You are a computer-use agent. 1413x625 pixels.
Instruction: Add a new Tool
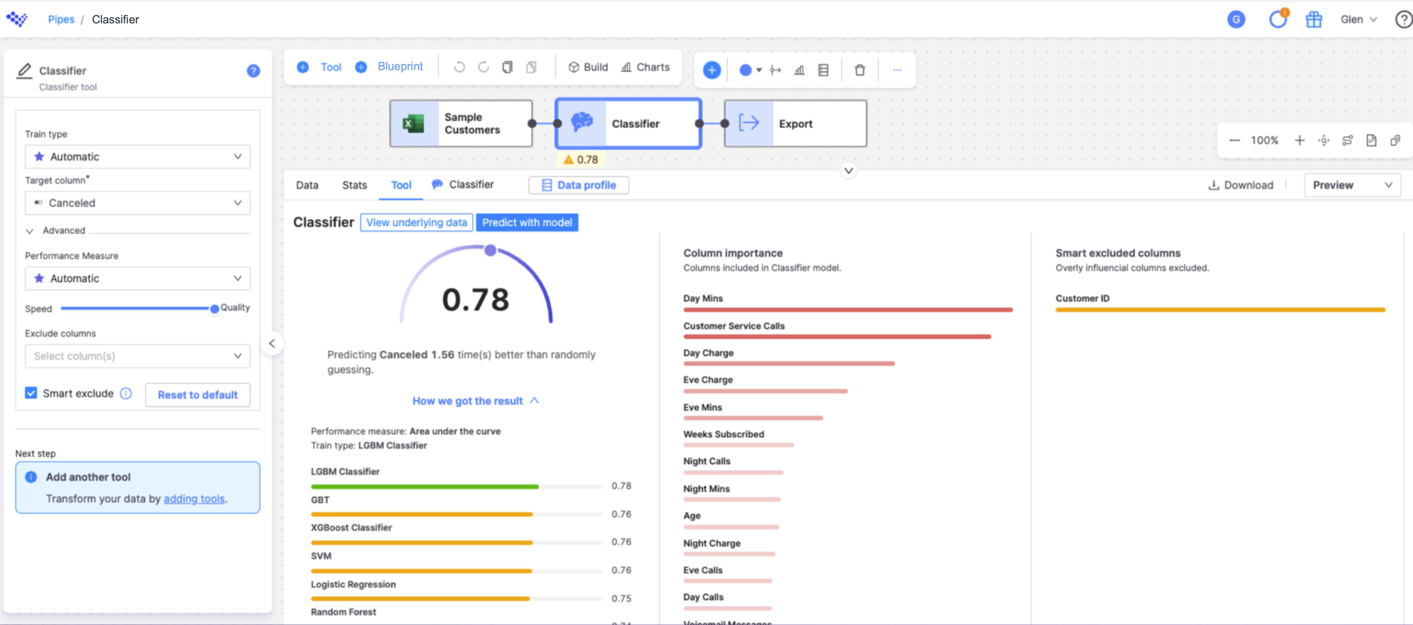click(x=319, y=67)
